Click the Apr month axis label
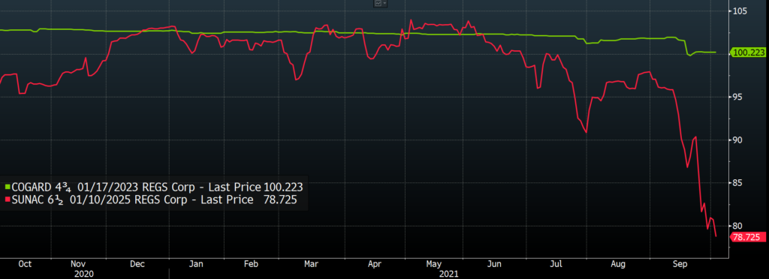 click(375, 264)
